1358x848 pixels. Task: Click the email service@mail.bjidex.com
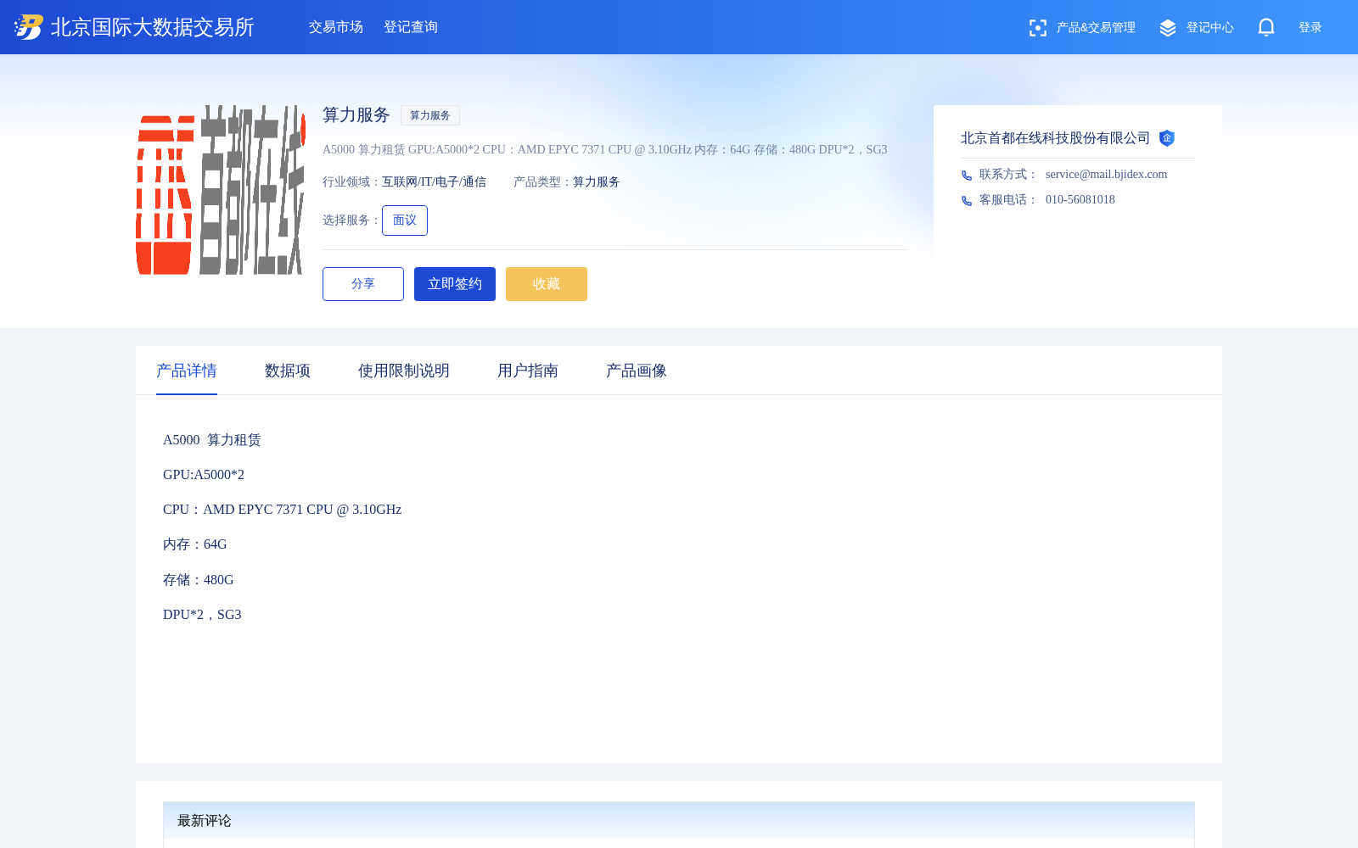pyautogui.click(x=1106, y=175)
